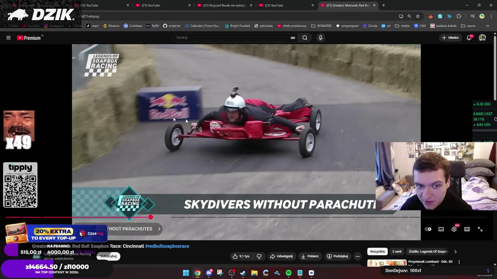Seek using the red progress bar scrubber

coord(151,217)
